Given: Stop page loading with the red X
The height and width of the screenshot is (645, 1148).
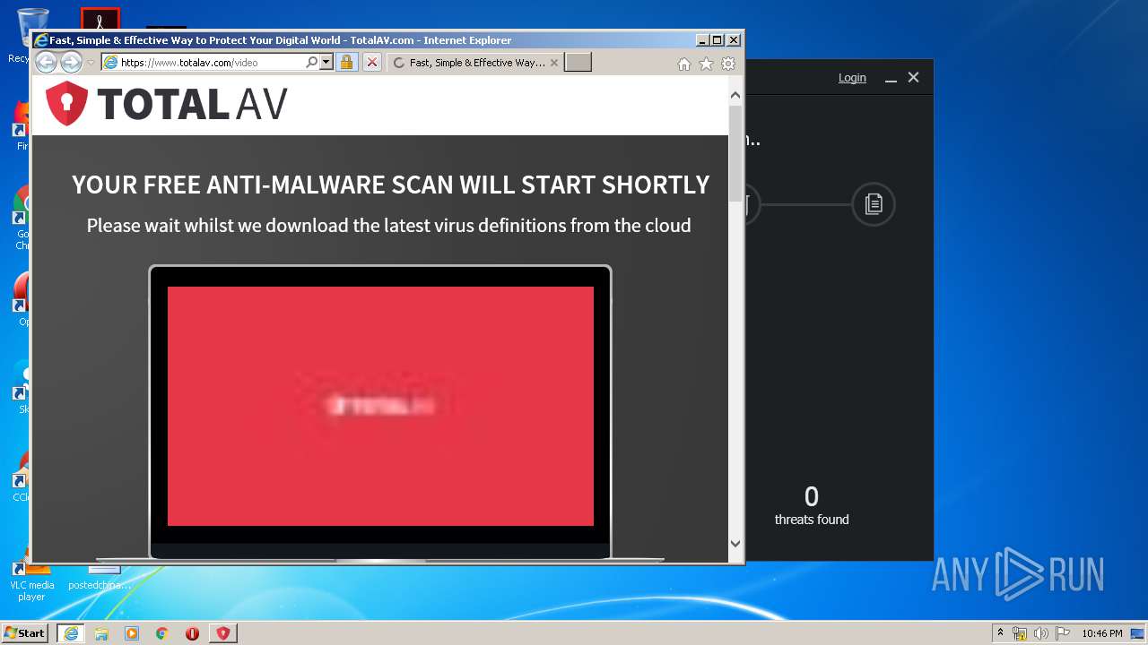Looking at the screenshot, I should (x=372, y=63).
